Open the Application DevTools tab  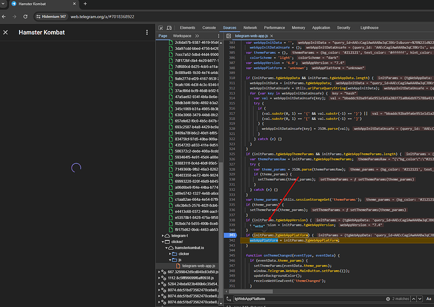click(x=321, y=28)
